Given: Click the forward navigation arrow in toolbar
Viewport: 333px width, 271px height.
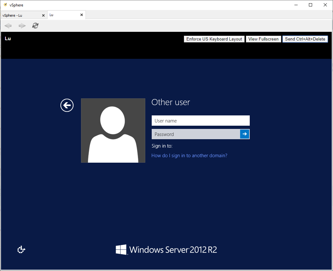Looking at the screenshot, I should tap(22, 26).
